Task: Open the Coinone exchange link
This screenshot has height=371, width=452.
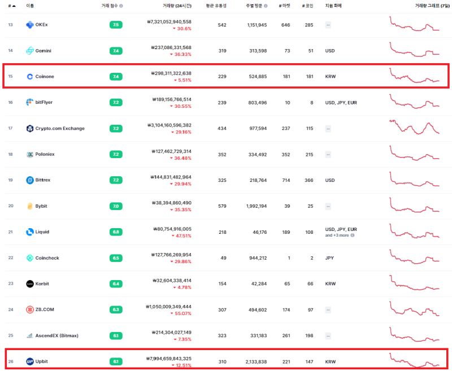Action: [x=45, y=77]
